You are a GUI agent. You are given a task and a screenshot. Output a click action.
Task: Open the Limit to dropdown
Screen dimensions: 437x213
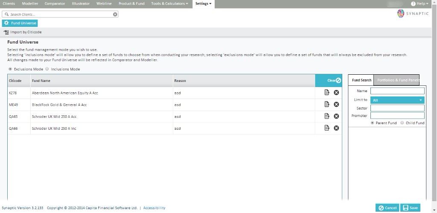click(x=397, y=100)
